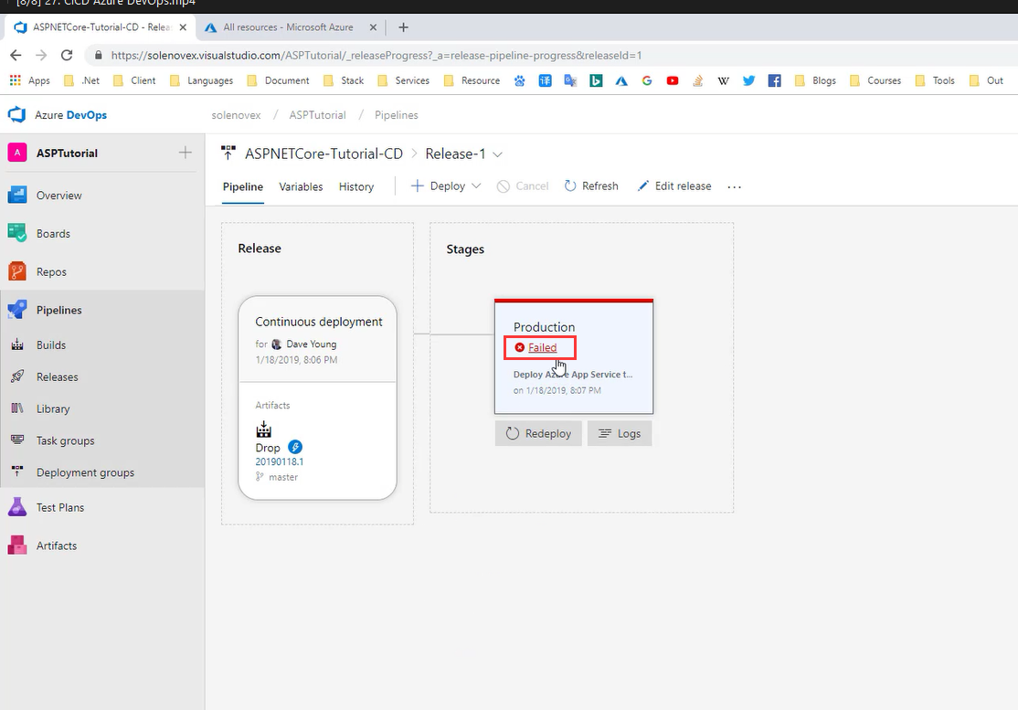Select the Production stage card
Viewport: 1018px width, 710px height.
click(x=574, y=356)
